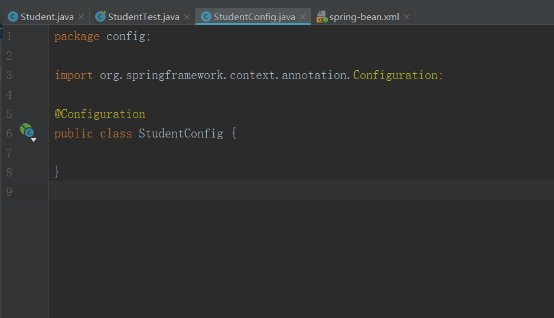Close the StudentConfig.java tab

tap(302, 17)
